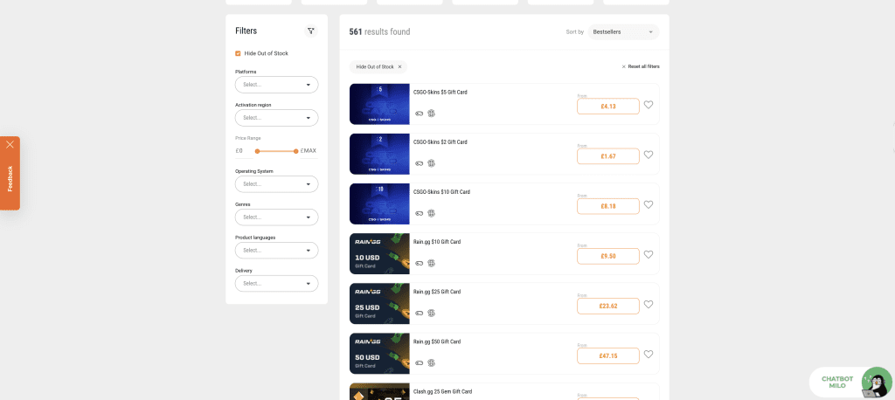Click key icon on Rain.gg $10 Gift Card

419,263
